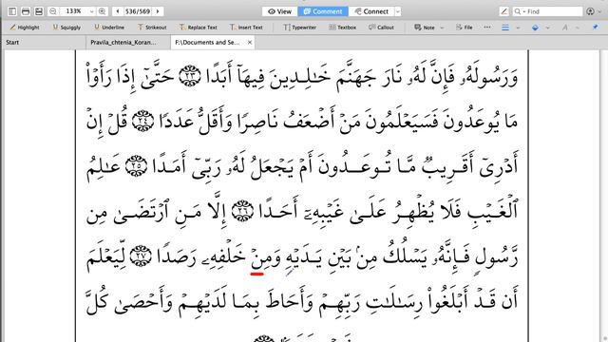Image resolution: width=608 pixels, height=342 pixels.
Task: Select the Replace Text tool
Action: coord(199,28)
